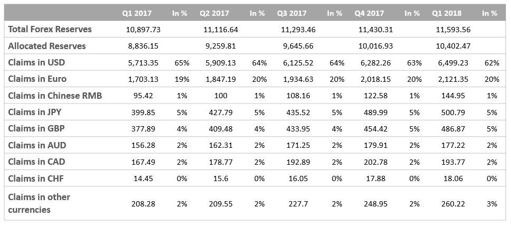Click the Claims in JPY row label
The image size is (511, 226).
pos(34,112)
